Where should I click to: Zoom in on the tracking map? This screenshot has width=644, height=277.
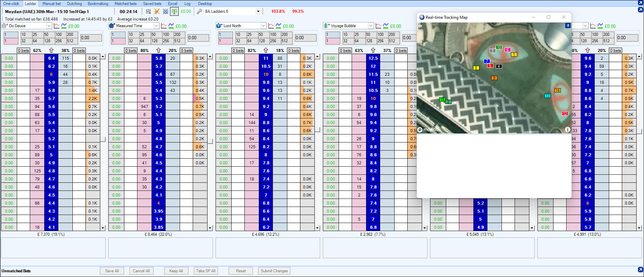(420, 25)
